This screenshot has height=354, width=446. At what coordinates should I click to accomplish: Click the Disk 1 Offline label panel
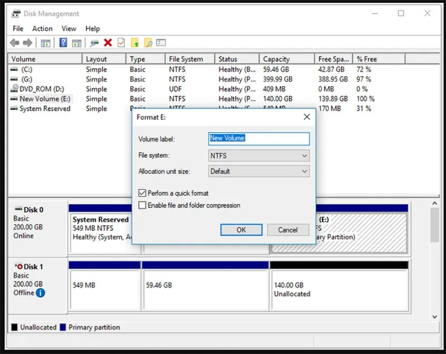(x=38, y=285)
